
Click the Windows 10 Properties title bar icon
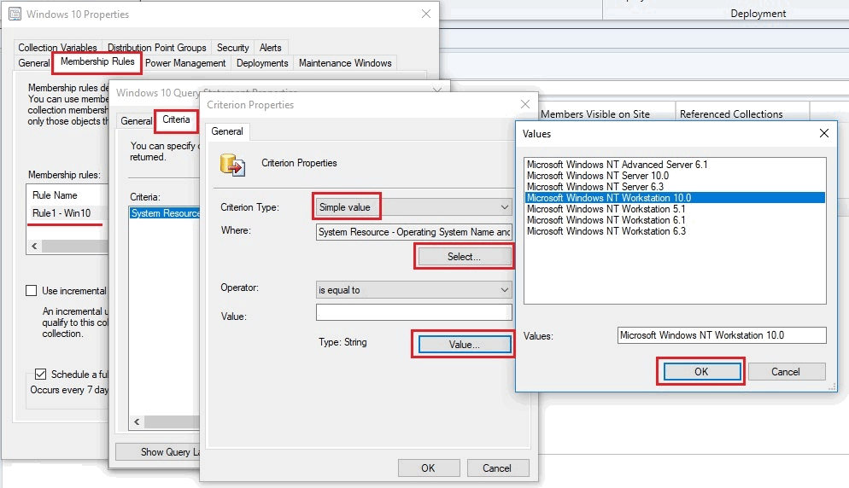click(x=15, y=14)
